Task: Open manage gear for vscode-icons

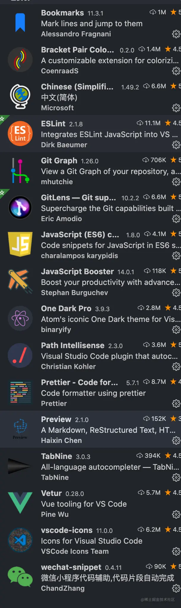Action: tap(176, 551)
